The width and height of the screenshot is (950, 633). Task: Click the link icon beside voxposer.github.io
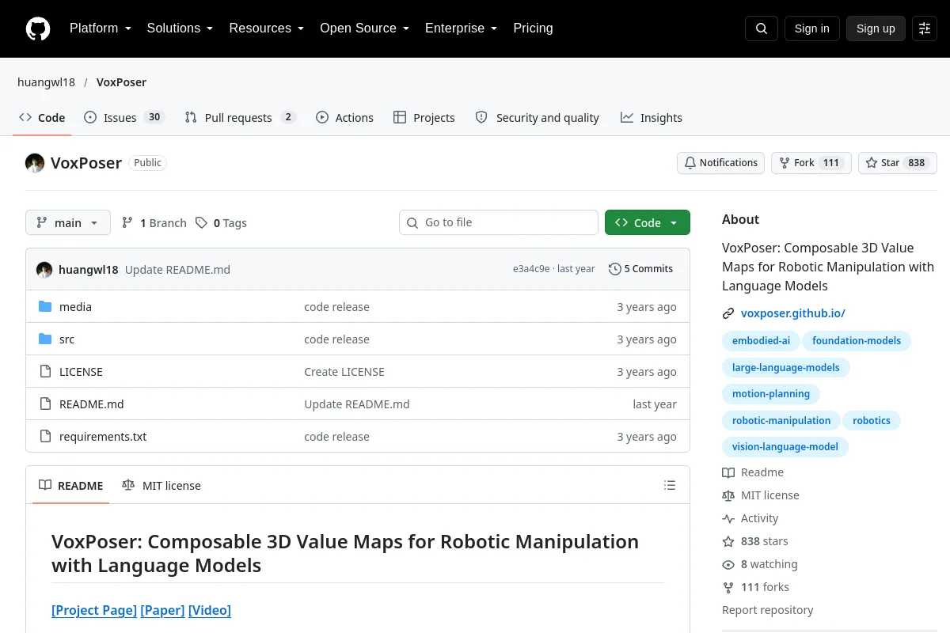(x=728, y=313)
